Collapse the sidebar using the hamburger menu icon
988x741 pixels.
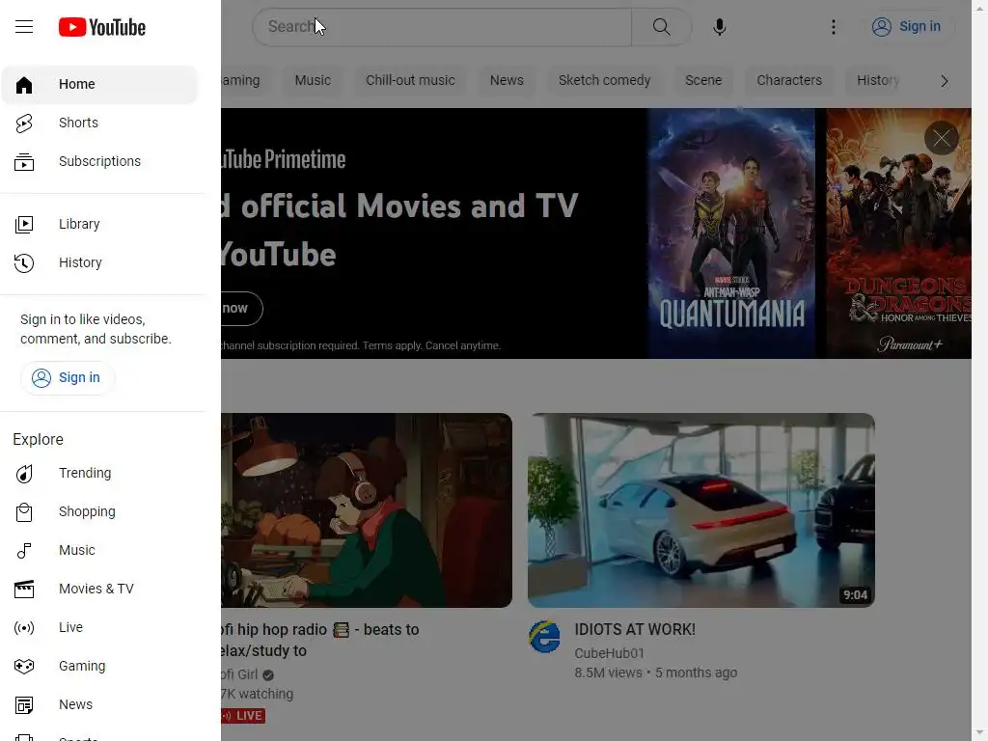point(24,26)
